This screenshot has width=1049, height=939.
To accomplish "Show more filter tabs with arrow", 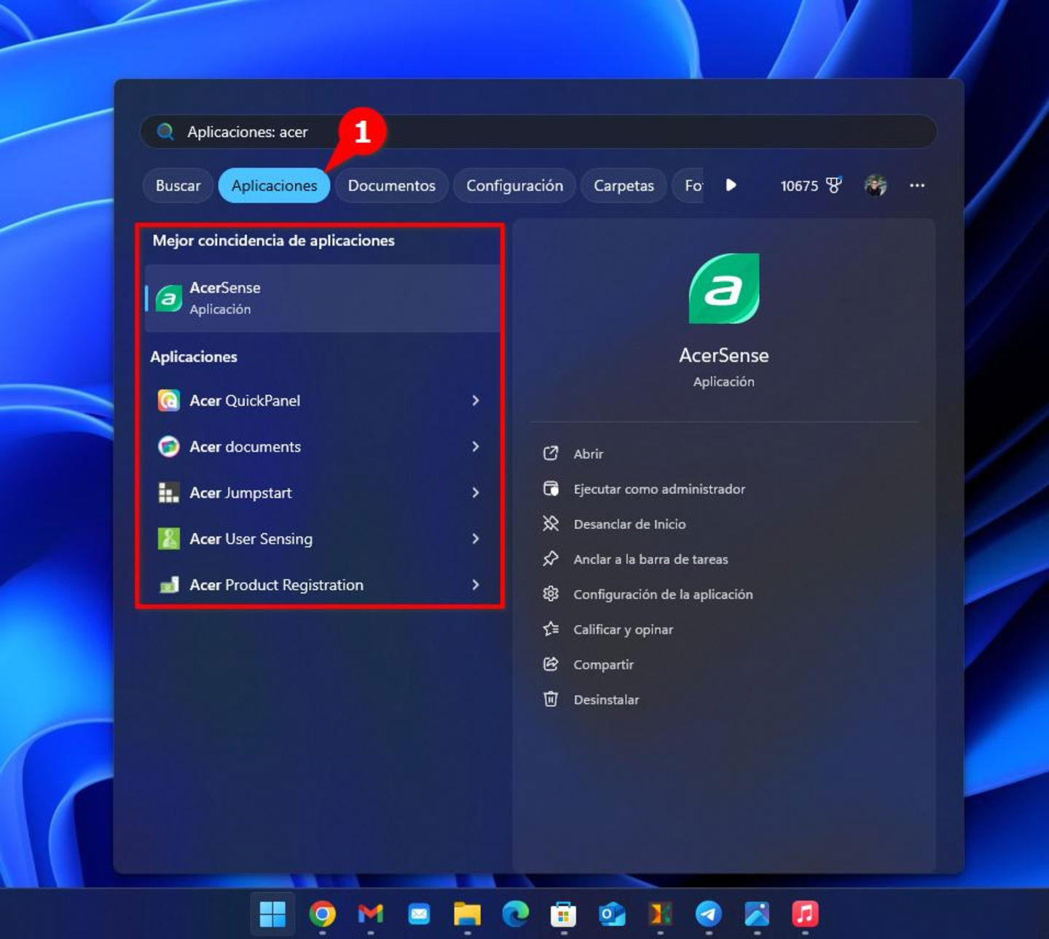I will point(731,185).
